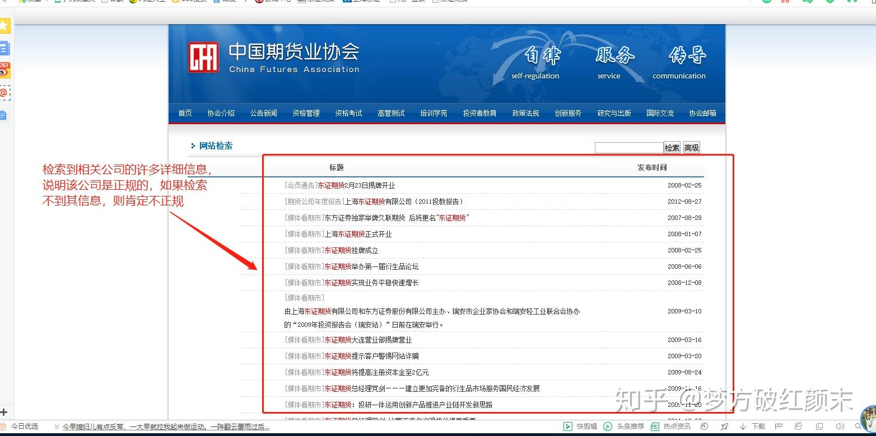
Task: Open the 公告新闻 navigation item
Action: [x=263, y=113]
